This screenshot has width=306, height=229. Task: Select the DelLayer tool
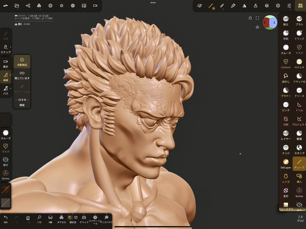point(286,164)
